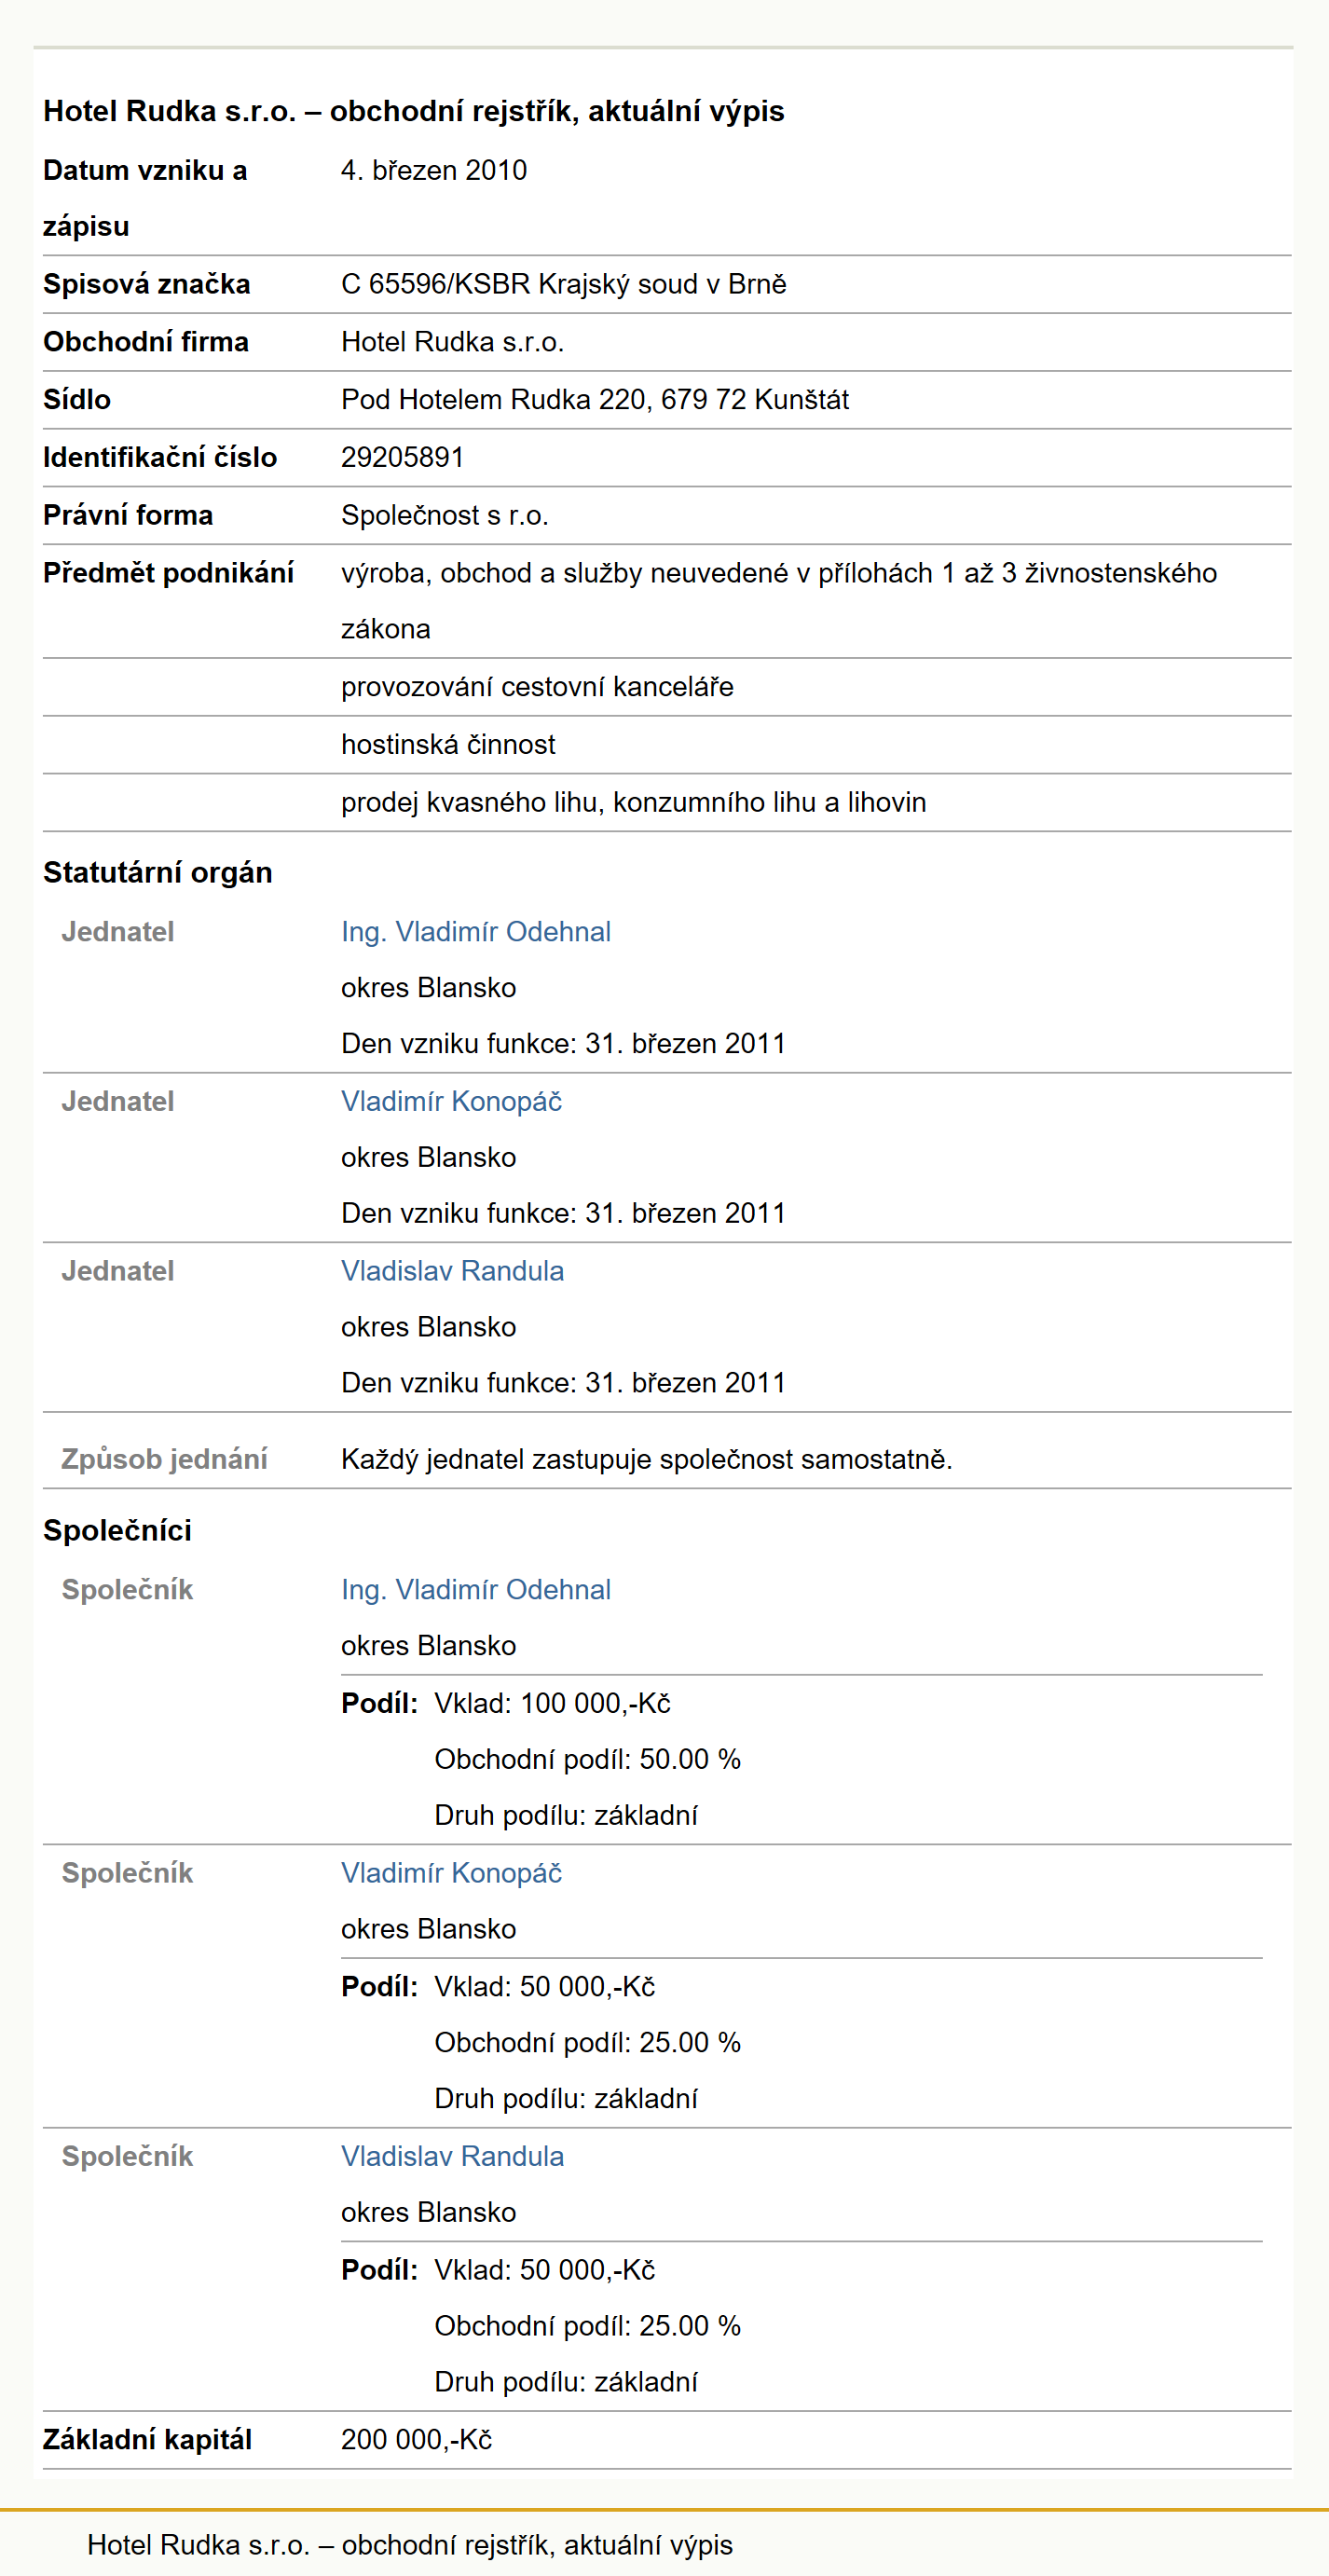Click the Společníci section heading
The image size is (1329, 2576).
[117, 1530]
